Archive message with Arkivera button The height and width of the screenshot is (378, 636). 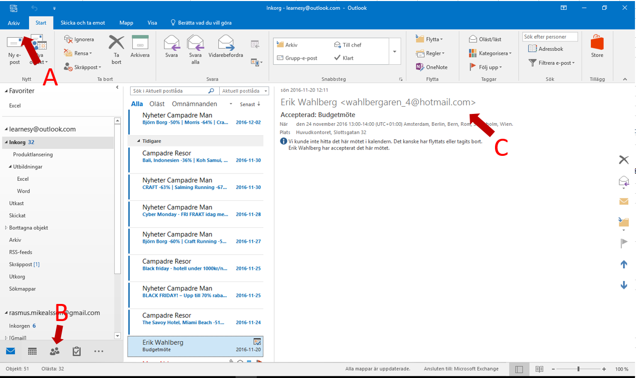pos(140,47)
